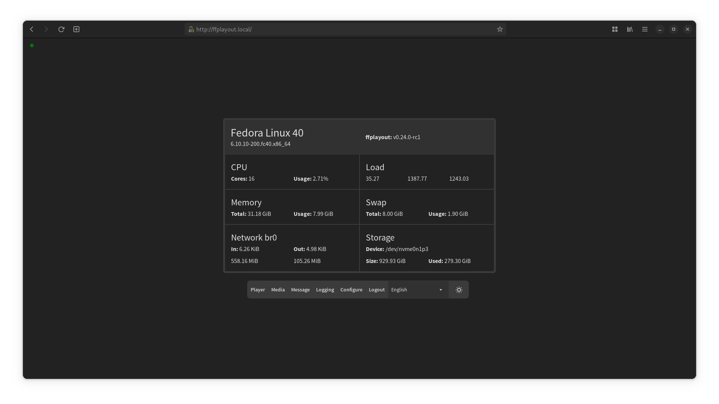This screenshot has width=719, height=404.
Task: Access the Configure settings icon
Action: [351, 290]
